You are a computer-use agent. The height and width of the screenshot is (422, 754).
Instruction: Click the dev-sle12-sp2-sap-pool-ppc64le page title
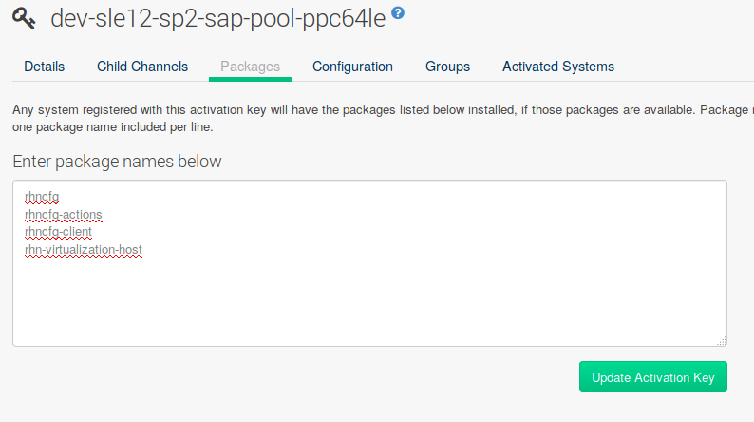click(217, 18)
